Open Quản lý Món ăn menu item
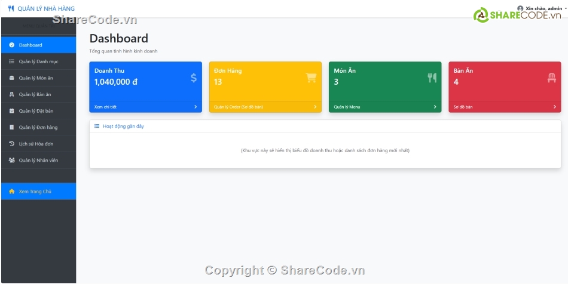 [38, 78]
